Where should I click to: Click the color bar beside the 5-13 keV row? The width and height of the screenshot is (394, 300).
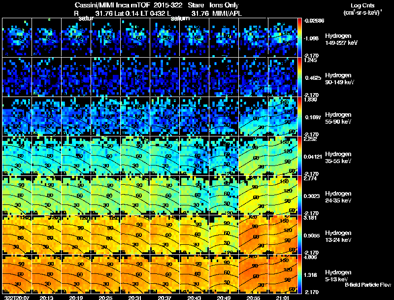[x=299, y=274]
